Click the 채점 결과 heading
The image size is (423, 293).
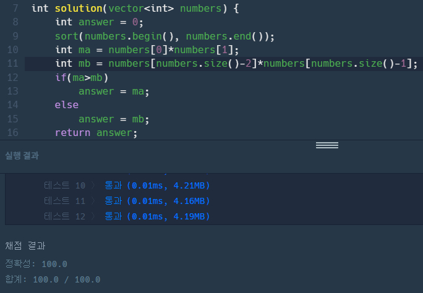click(25, 245)
